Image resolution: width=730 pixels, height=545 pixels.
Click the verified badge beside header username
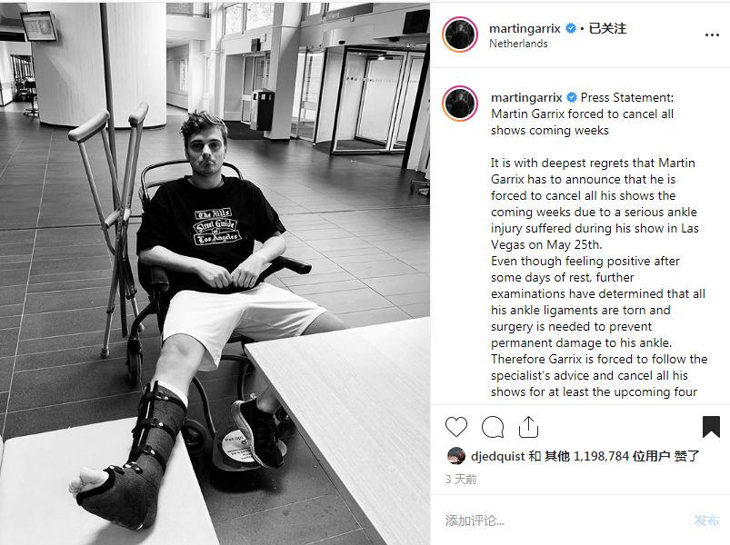[571, 28]
